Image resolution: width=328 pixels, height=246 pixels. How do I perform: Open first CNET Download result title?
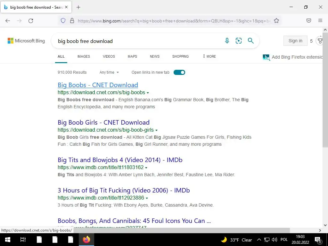(x=98, y=85)
